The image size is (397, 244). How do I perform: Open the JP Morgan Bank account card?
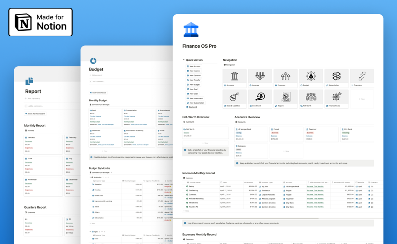pyautogui.click(x=251, y=134)
